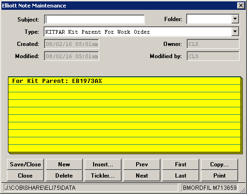
Task: Open the Insert... dialog
Action: click(103, 164)
